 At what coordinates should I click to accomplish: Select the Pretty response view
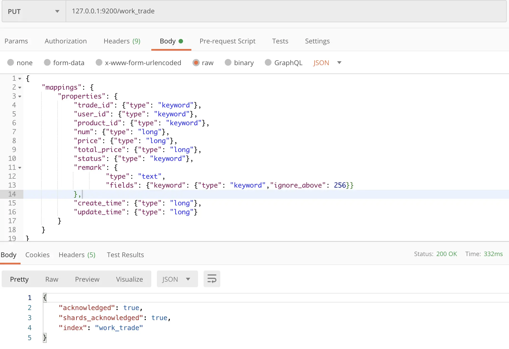19,279
